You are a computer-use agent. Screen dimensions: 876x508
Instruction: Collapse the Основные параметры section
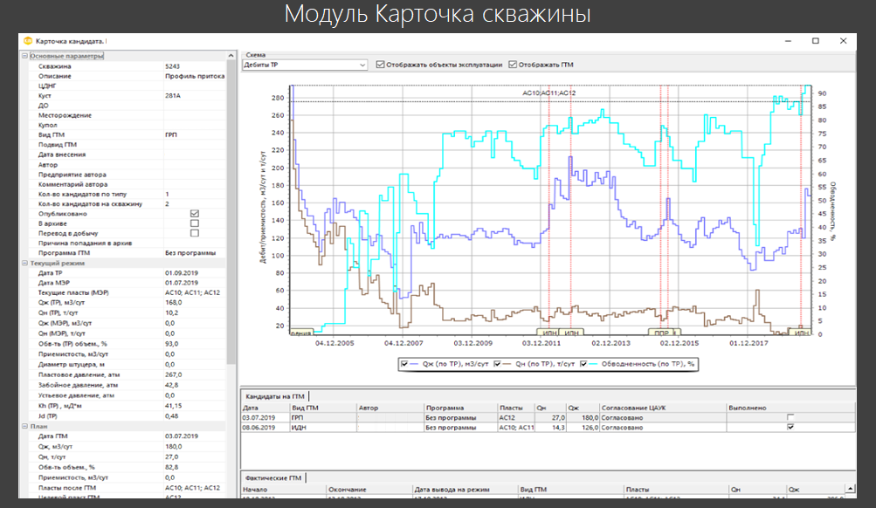[x=24, y=56]
